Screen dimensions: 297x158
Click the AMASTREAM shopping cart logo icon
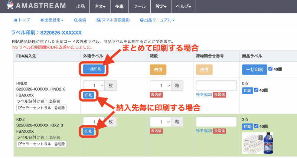(10, 5)
